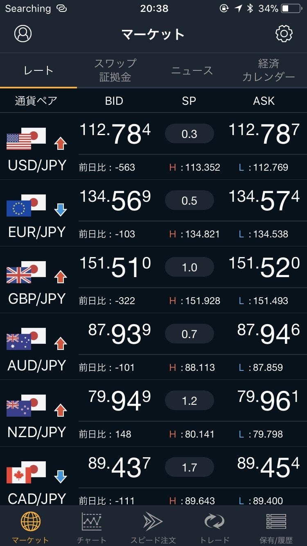Tap NZD/JPY ASK price 79.961

tap(269, 401)
